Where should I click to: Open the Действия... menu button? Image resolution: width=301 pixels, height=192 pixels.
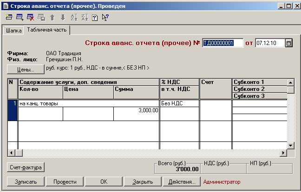tap(182, 182)
